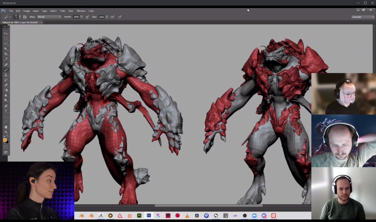Select the Dodge tool
The image size is (376, 222).
point(6,101)
